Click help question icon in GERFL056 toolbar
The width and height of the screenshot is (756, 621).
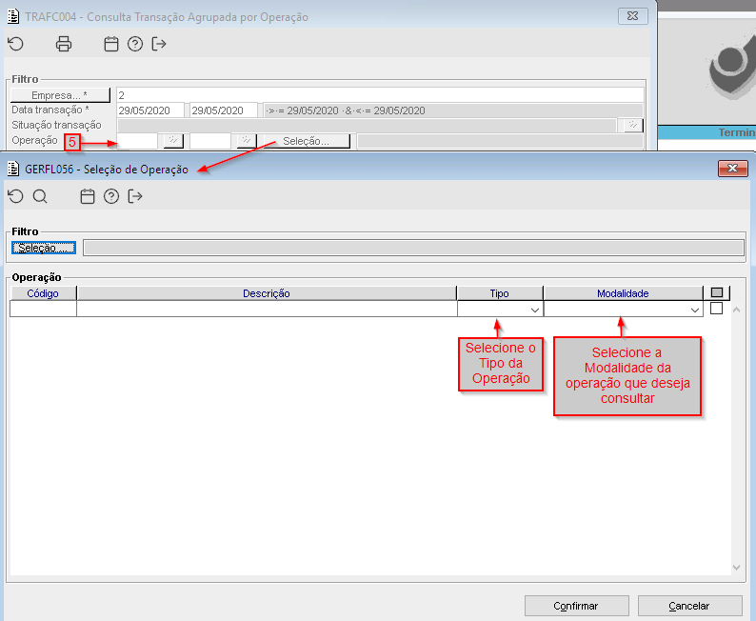pyautogui.click(x=111, y=196)
